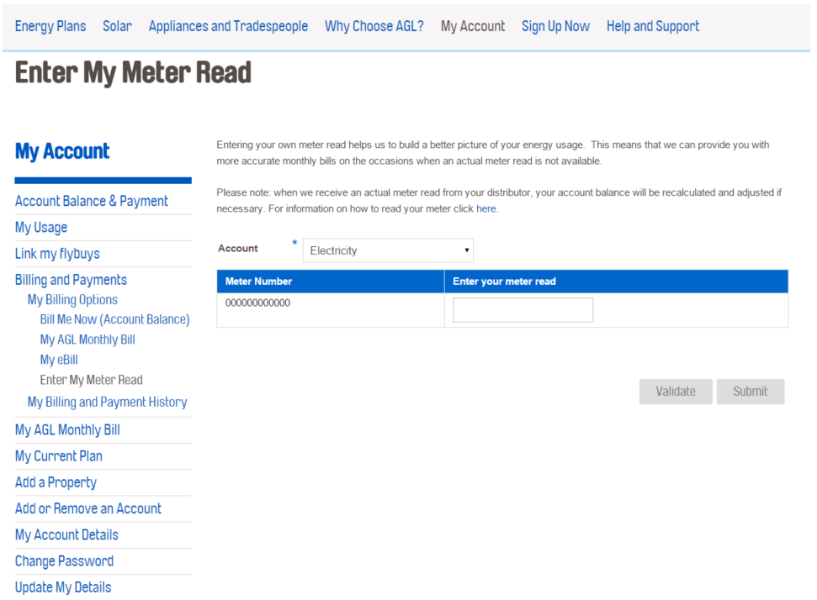Select Why Choose AGL? in navigation
The width and height of the screenshot is (817, 600).
(374, 26)
